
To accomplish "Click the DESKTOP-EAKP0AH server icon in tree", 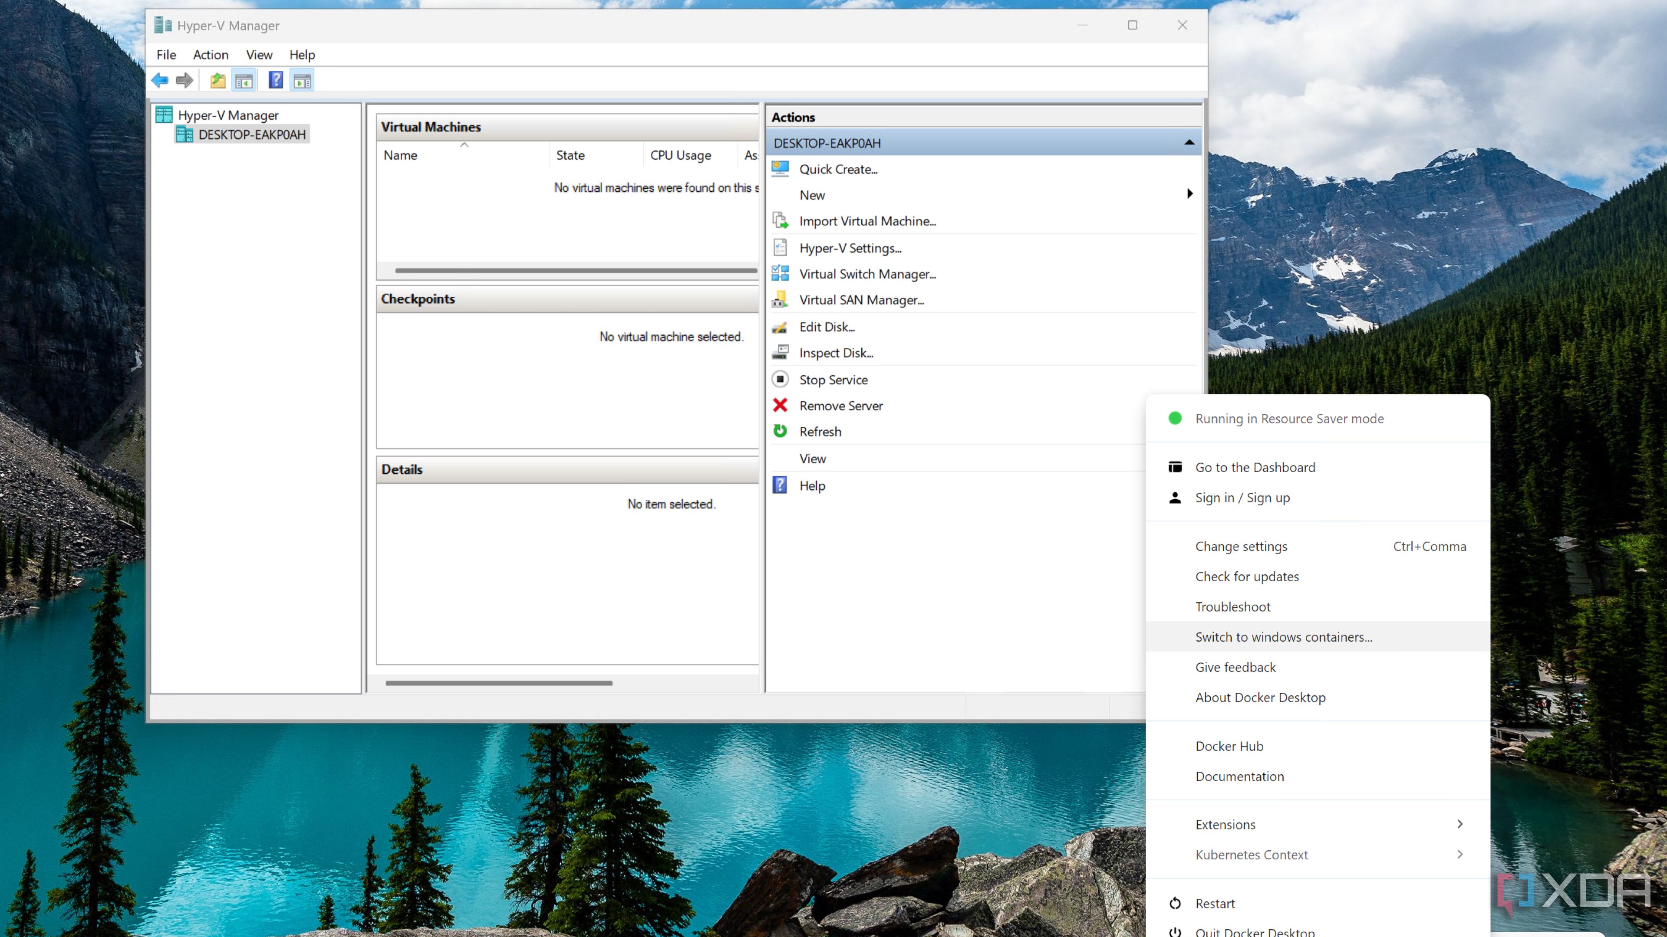I will click(x=184, y=134).
